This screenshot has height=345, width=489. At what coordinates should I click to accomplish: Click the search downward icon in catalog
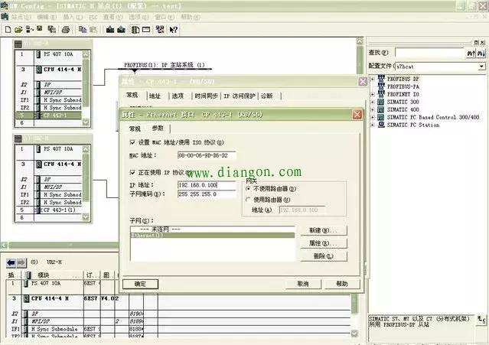(x=481, y=54)
